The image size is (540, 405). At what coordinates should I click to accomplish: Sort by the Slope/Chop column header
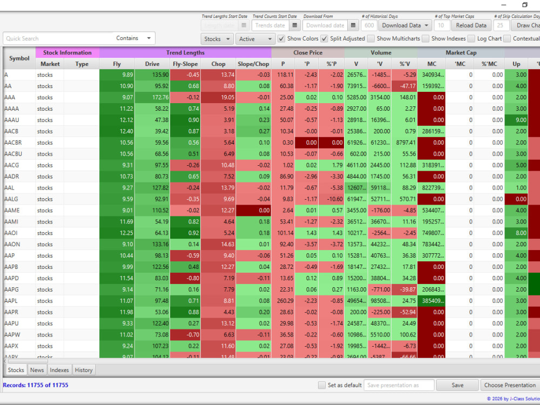coord(253,64)
